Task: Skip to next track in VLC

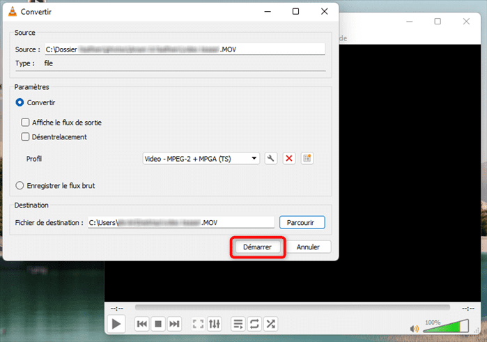Action: [174, 324]
